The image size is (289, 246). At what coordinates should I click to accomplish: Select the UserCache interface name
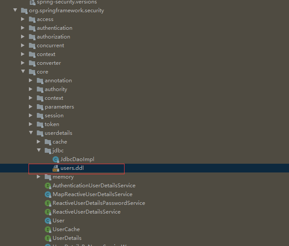tap(66, 229)
